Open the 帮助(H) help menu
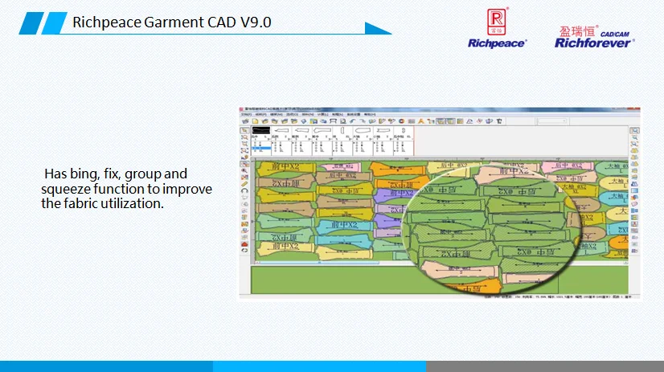 coord(370,115)
